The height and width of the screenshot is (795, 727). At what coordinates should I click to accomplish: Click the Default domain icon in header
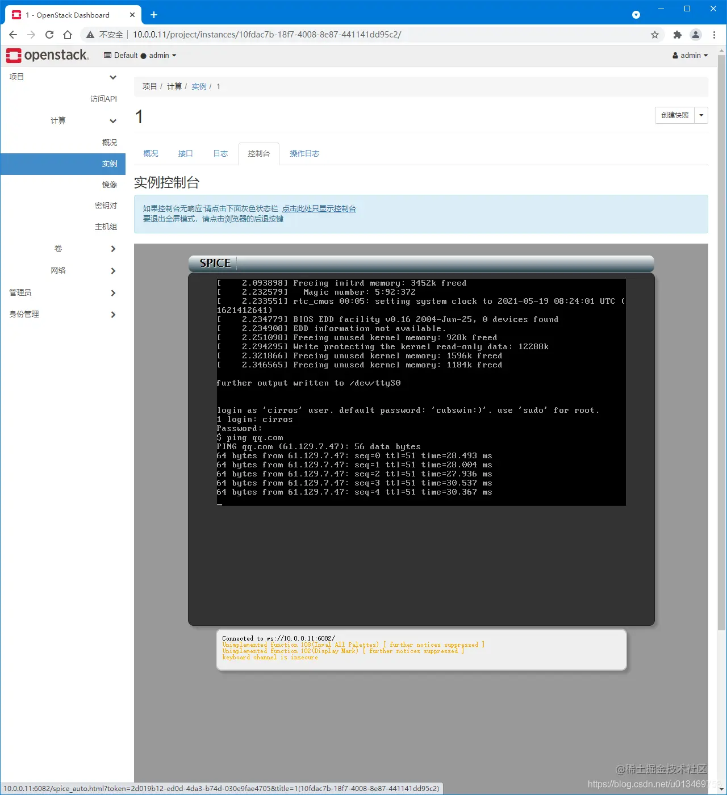coord(107,55)
